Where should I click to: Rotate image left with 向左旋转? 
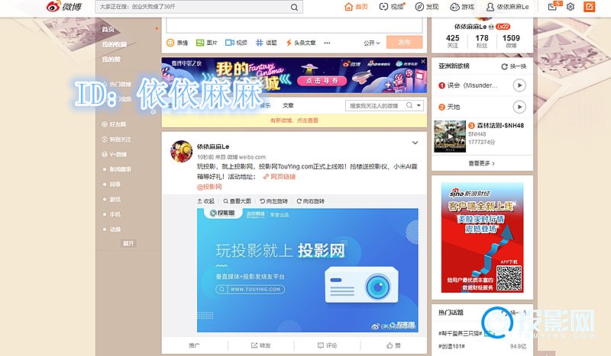tap(274, 201)
